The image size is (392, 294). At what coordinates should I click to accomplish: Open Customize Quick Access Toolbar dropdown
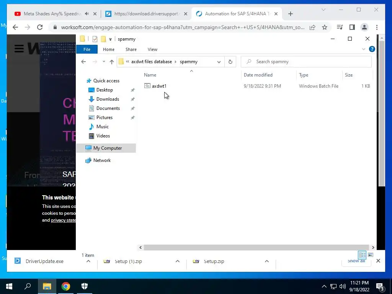pos(110,39)
